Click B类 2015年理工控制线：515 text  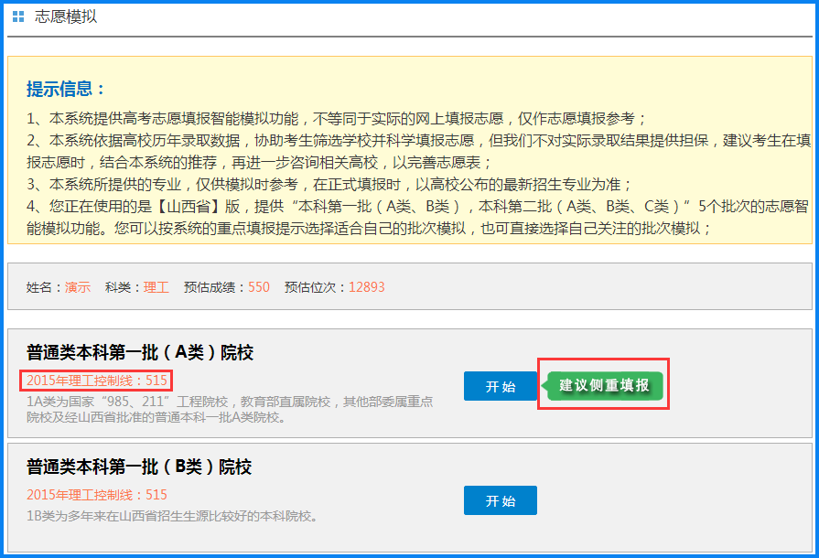click(97, 495)
